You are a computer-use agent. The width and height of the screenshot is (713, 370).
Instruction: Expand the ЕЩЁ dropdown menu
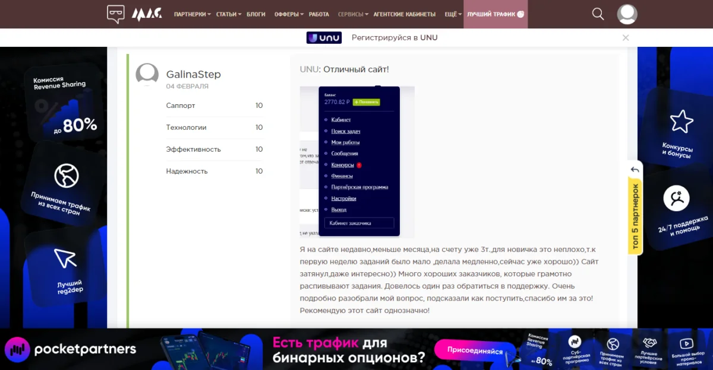[x=452, y=14]
